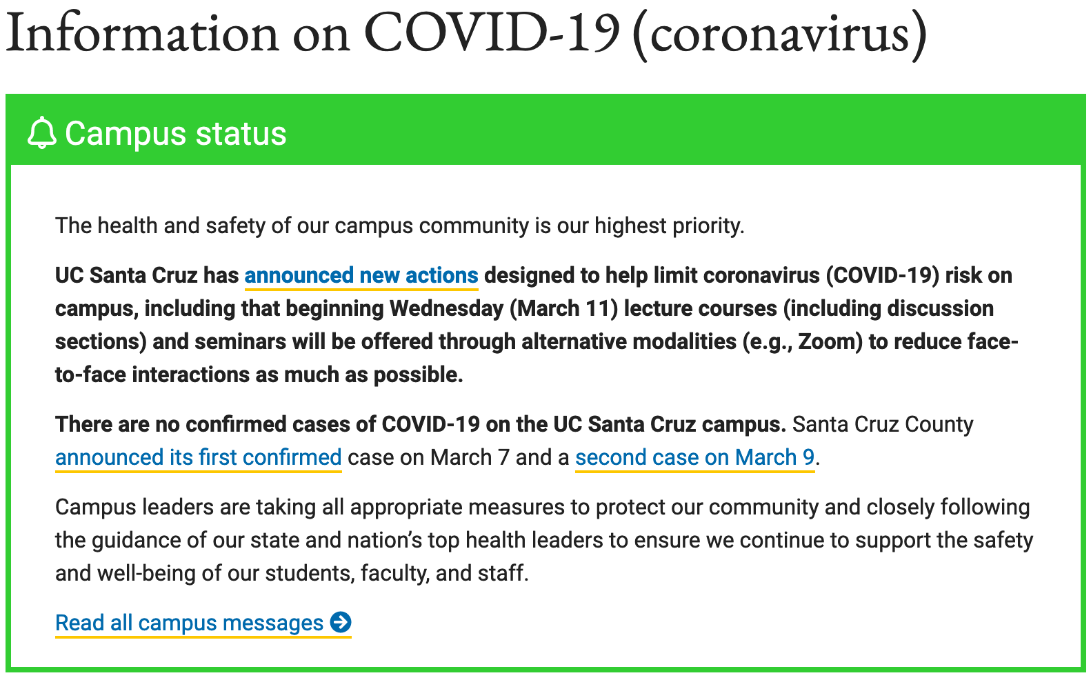1091x680 pixels.
Task: Follow the "announced its first confirmed" link
Action: [198, 457]
